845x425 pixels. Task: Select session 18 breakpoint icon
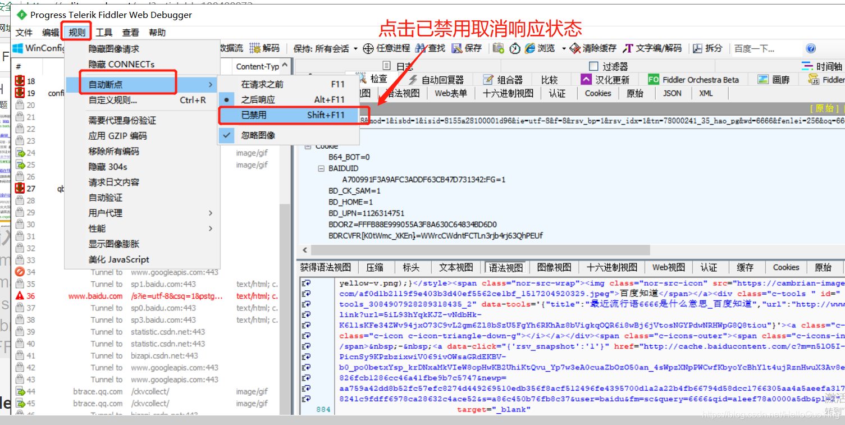point(20,81)
